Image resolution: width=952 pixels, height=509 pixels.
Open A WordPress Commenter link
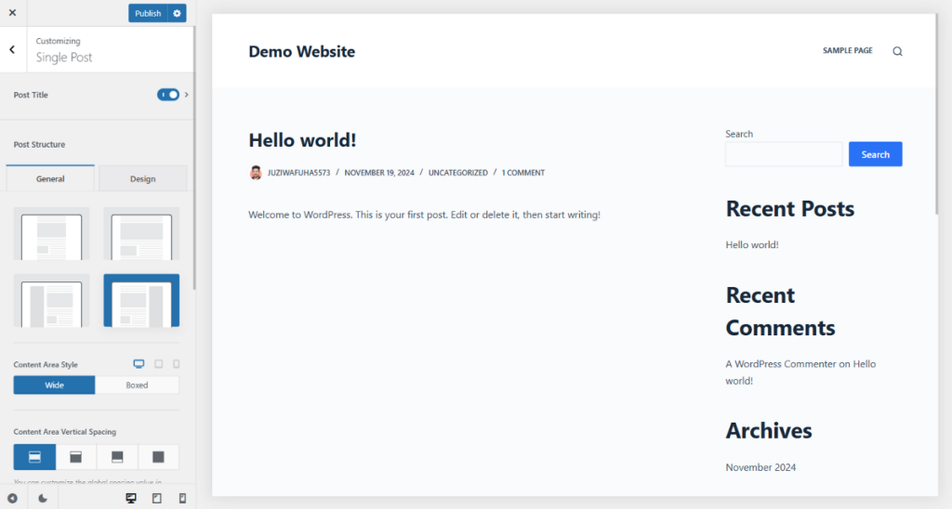(x=781, y=364)
